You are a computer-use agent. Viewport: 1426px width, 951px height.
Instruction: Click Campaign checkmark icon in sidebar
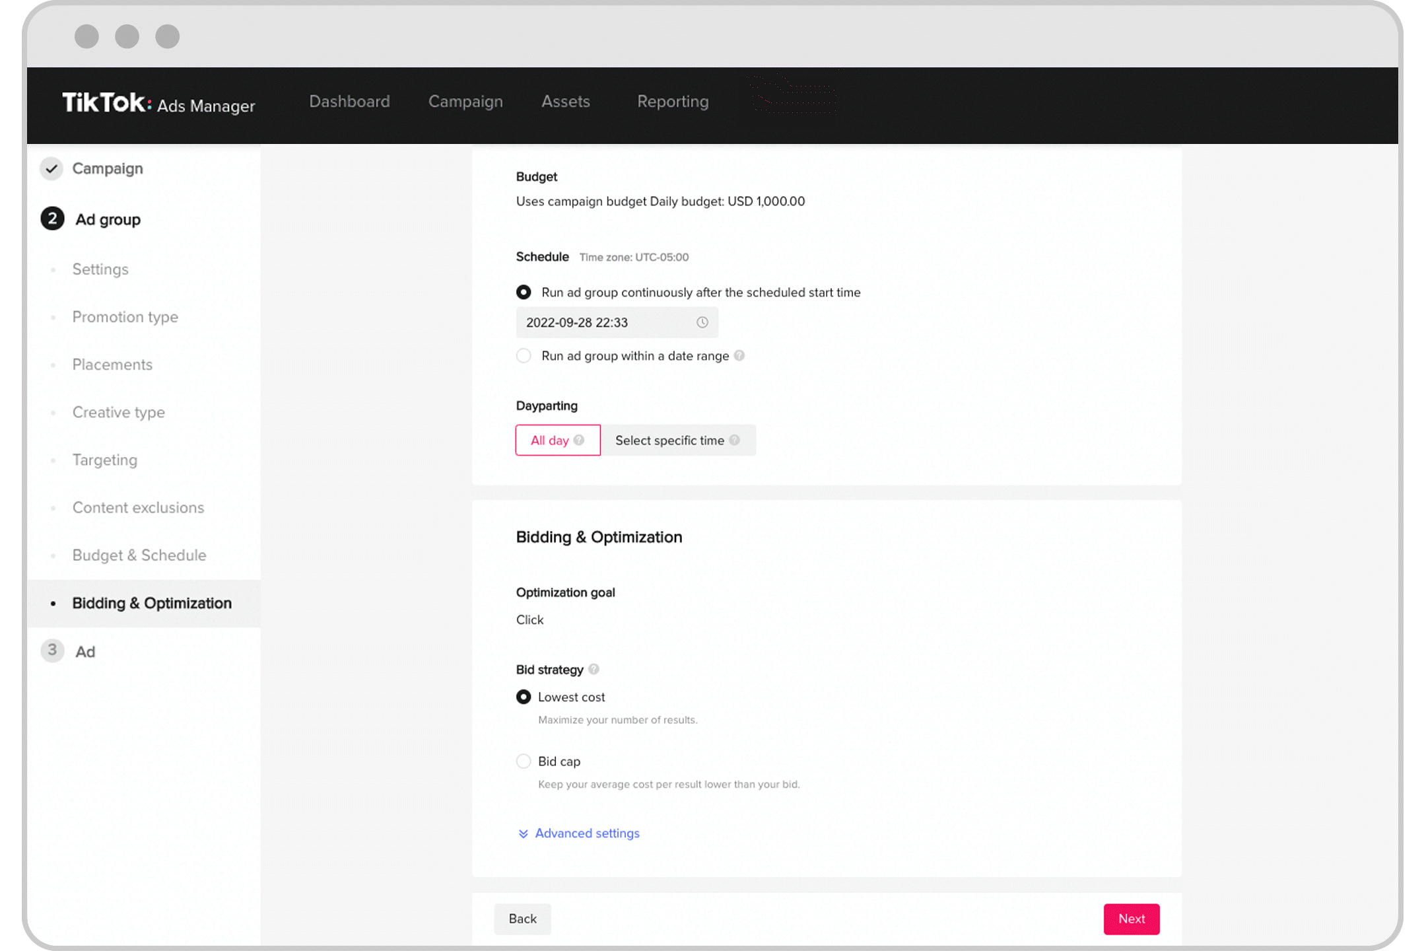[52, 168]
